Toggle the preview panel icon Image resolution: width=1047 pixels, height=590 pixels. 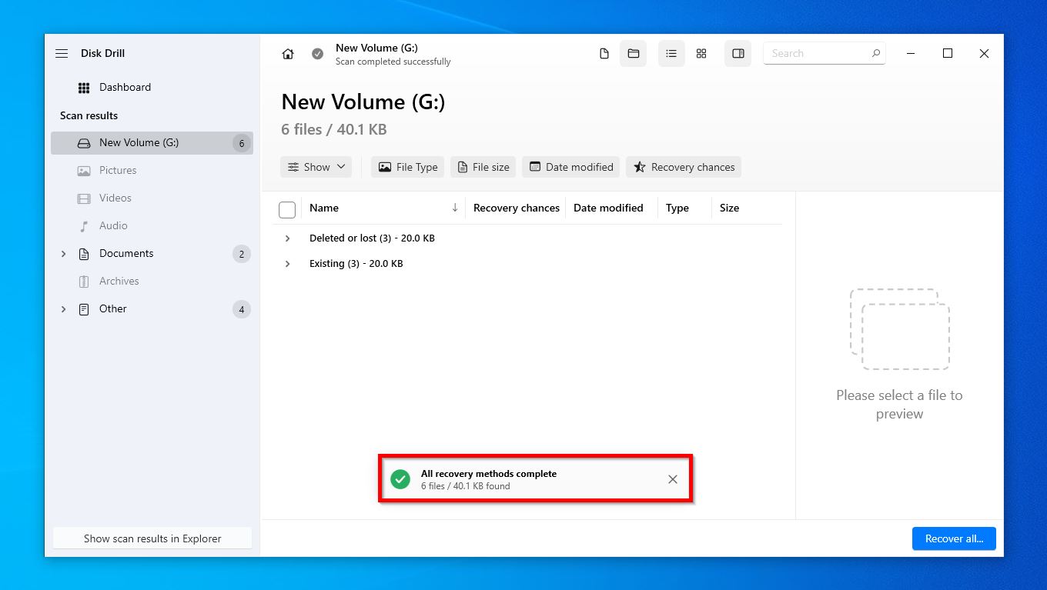click(738, 54)
